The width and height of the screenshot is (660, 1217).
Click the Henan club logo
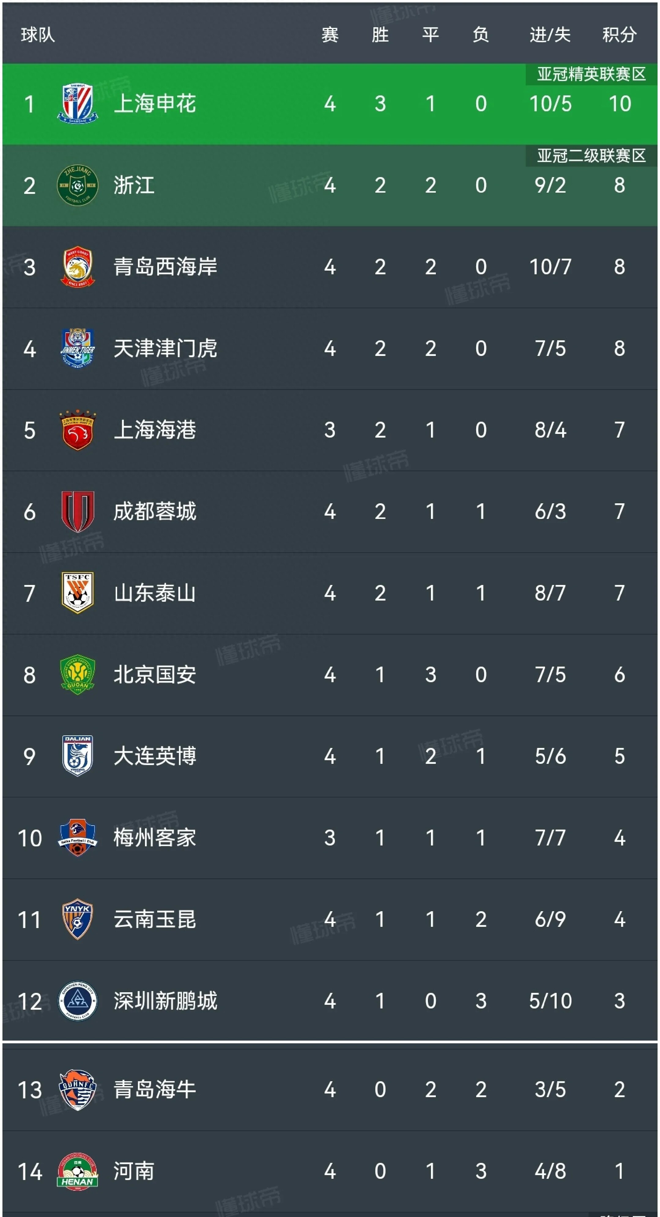(77, 1171)
